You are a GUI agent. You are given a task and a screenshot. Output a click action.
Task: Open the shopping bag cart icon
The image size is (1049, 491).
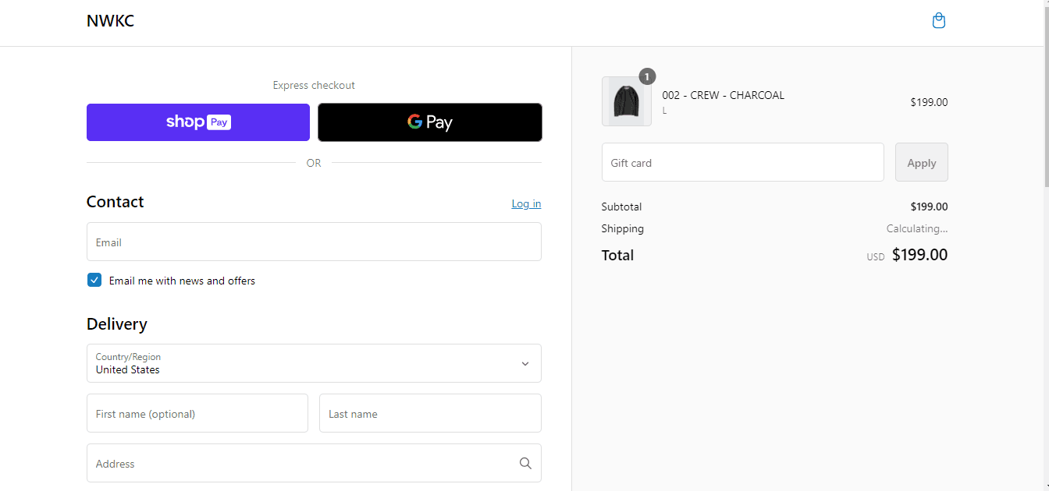[x=939, y=21]
